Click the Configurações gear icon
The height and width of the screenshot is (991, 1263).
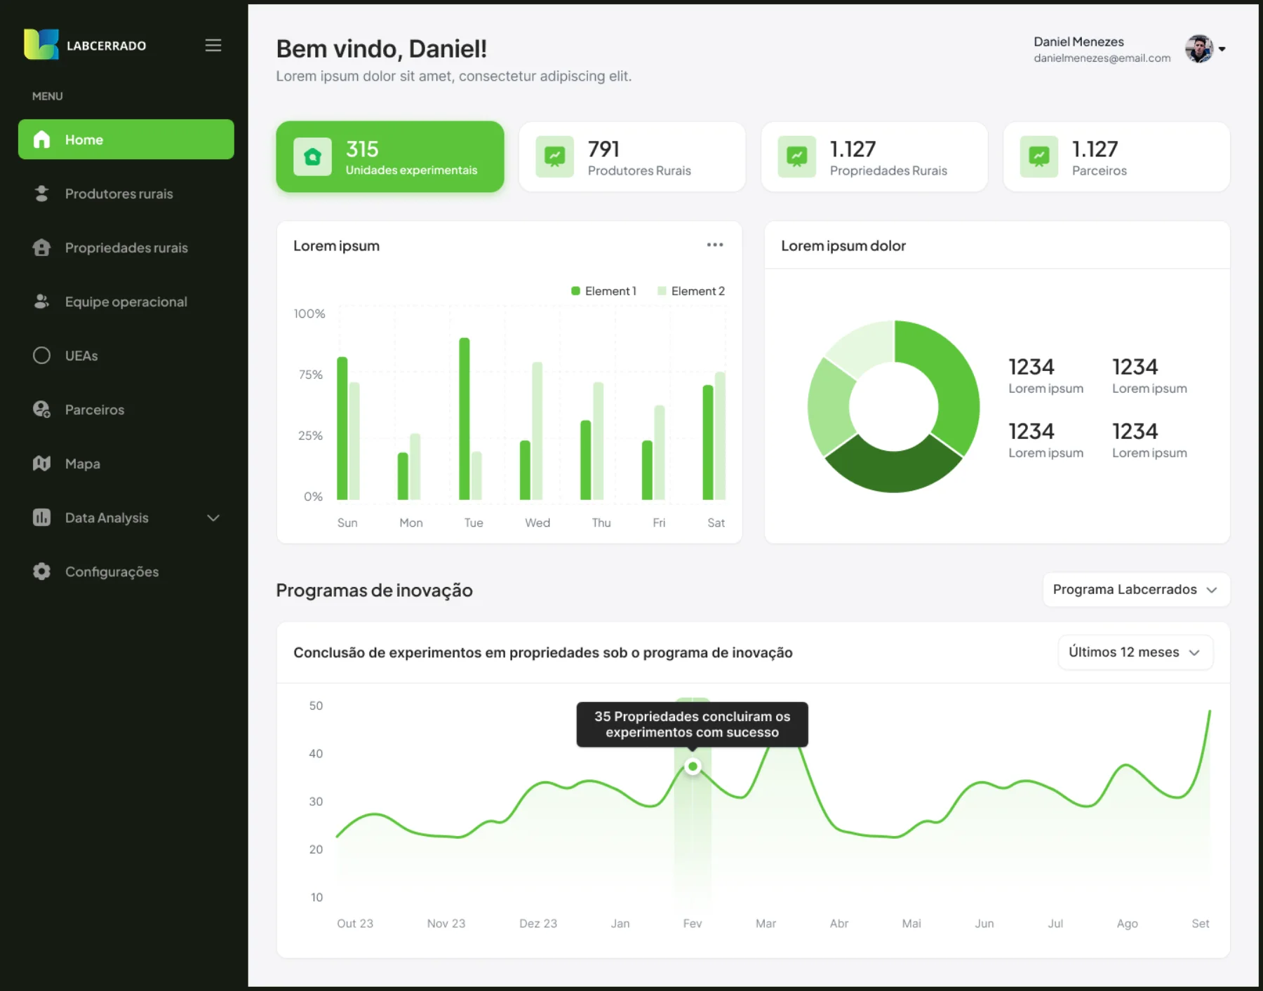41,572
